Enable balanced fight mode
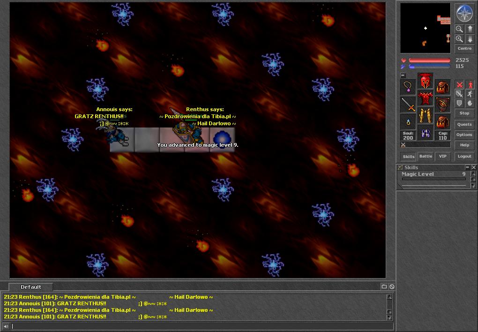This screenshot has height=332, width=478. pos(459,94)
